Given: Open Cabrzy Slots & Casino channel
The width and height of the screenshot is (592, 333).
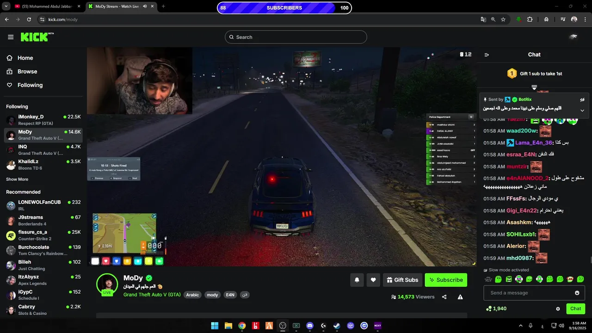Looking at the screenshot, I should click(43, 310).
